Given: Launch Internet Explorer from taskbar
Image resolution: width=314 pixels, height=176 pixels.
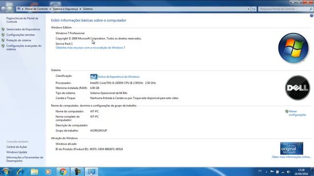Looking at the screenshot, I should coord(20,172).
